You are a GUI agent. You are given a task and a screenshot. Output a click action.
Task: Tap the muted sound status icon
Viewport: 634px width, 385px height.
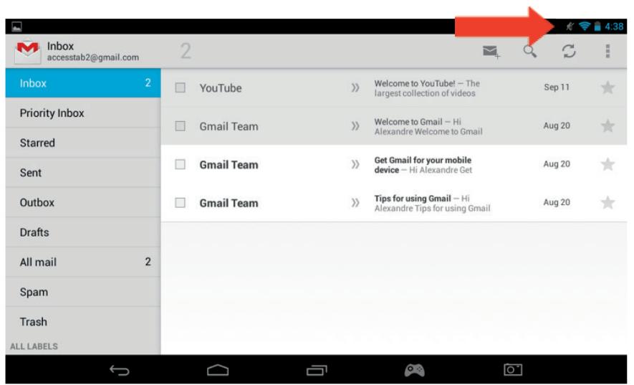tap(570, 27)
